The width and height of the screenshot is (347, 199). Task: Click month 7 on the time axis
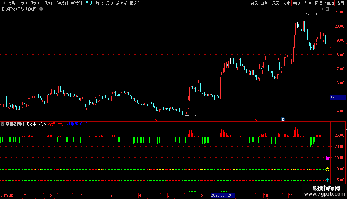pos(169,196)
